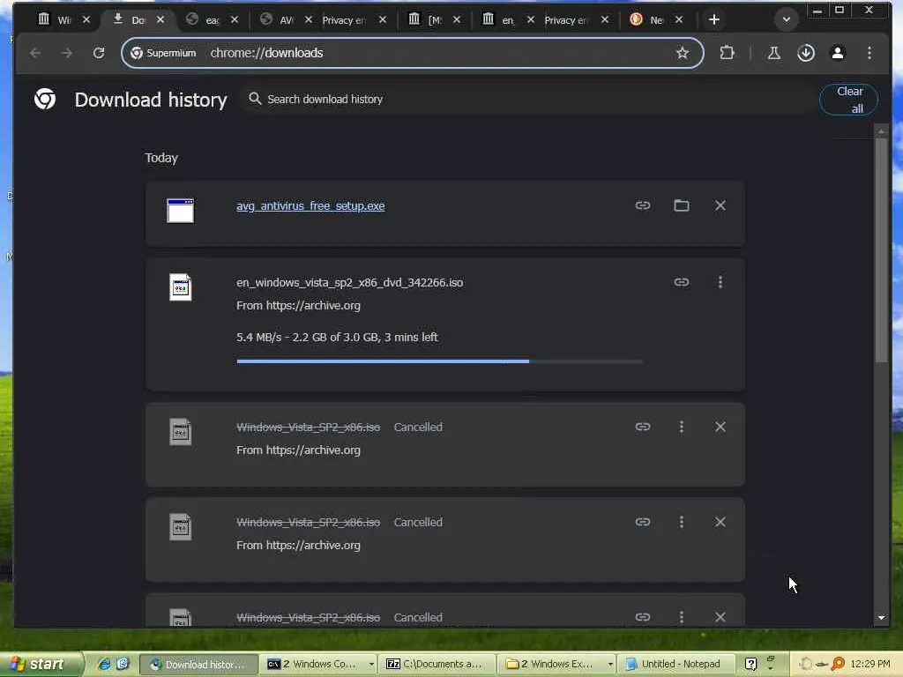Image resolution: width=903 pixels, height=677 pixels.
Task: Open more actions for second cancelled Windows_Vista_SP2_x86.iso
Action: [682, 522]
